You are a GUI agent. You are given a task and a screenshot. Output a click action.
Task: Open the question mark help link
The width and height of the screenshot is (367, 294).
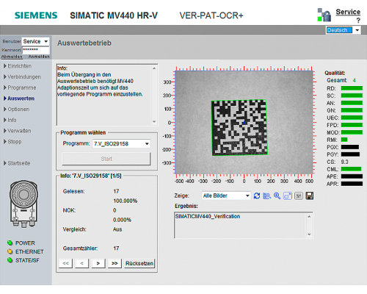[x=358, y=21]
